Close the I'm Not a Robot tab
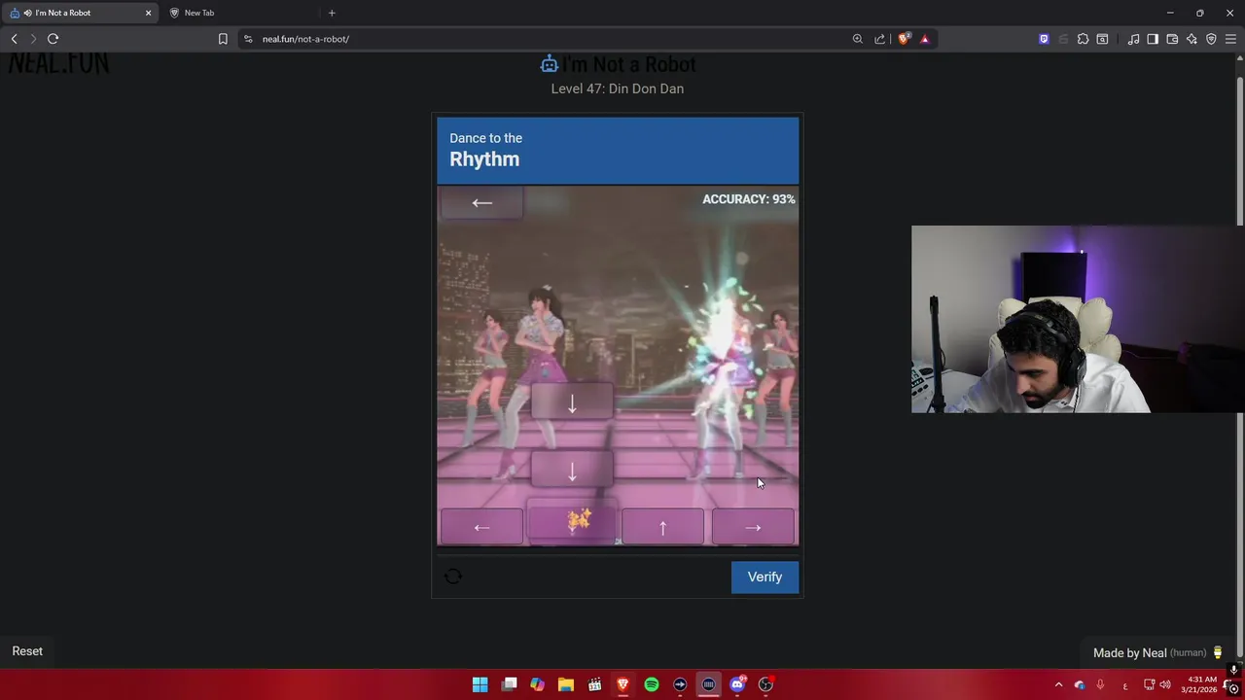1245x700 pixels. (149, 13)
